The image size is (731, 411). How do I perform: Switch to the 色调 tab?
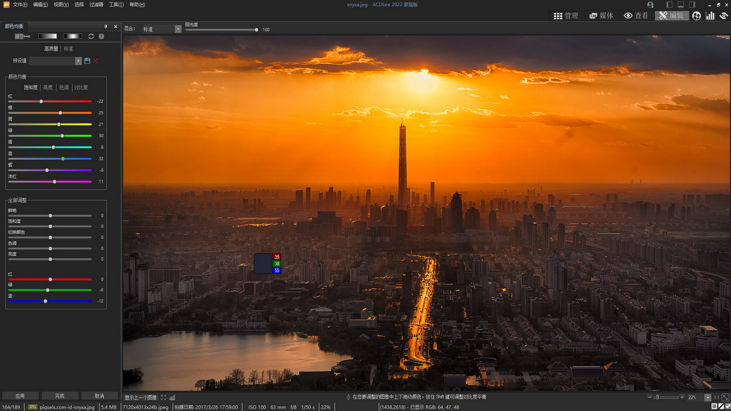coord(64,88)
